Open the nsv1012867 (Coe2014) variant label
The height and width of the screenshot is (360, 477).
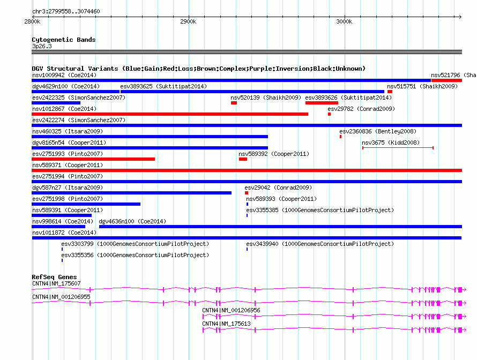[64, 109]
